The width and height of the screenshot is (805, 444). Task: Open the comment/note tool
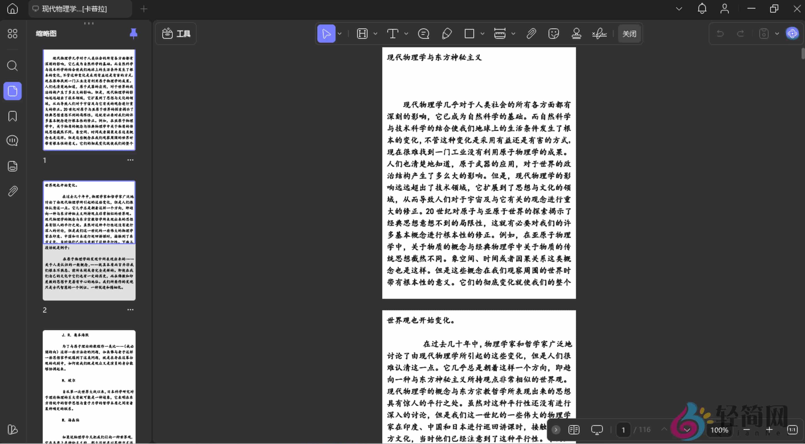pyautogui.click(x=424, y=33)
